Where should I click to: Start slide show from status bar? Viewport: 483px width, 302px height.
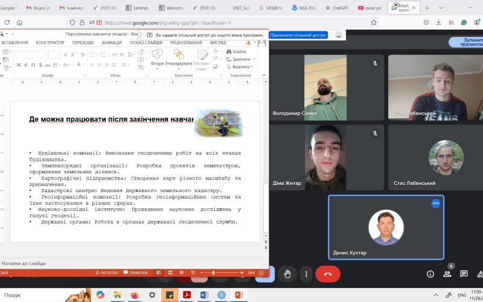(x=193, y=273)
